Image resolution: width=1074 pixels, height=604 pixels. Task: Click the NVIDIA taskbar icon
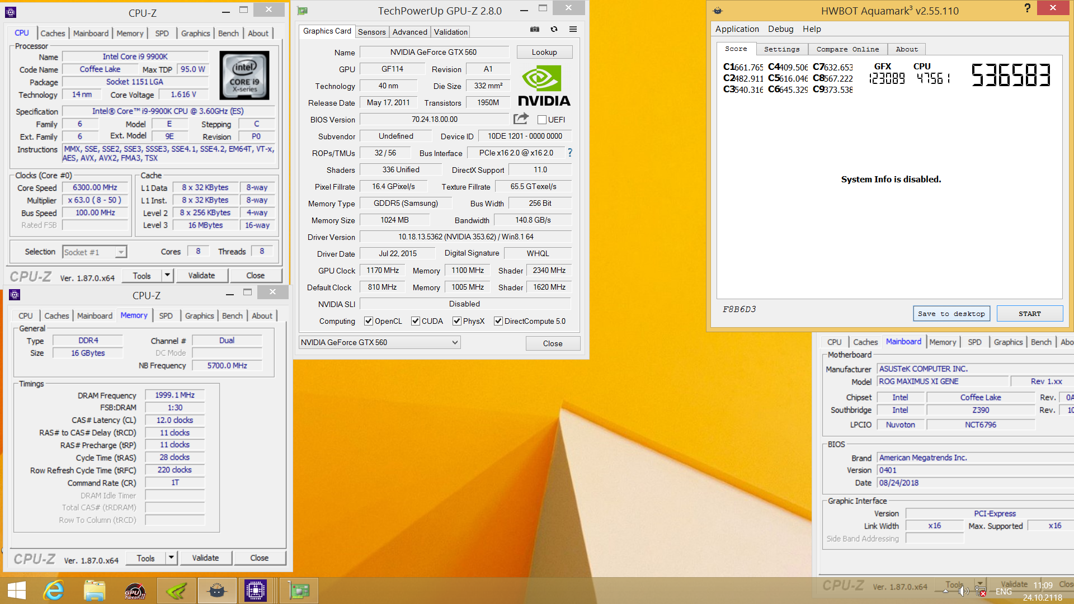pyautogui.click(x=177, y=591)
